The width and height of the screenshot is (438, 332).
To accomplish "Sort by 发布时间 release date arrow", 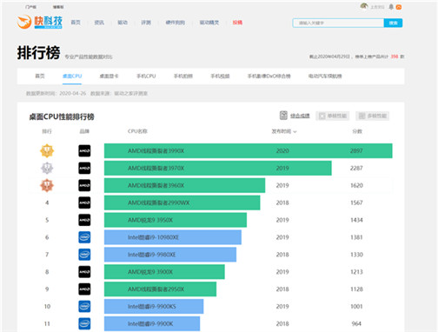I will click(295, 131).
